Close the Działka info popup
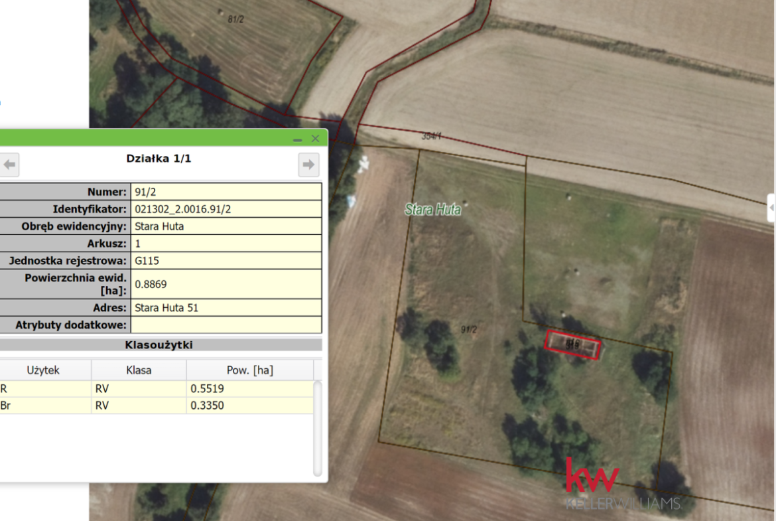This screenshot has width=776, height=521. 316,139
